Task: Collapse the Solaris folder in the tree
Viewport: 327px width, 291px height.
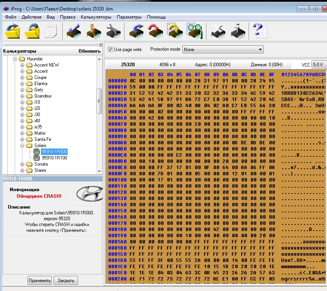Action: tap(22, 145)
